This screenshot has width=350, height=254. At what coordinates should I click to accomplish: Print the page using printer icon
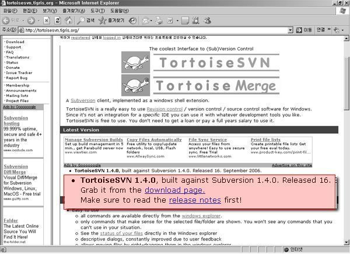coord(159,20)
